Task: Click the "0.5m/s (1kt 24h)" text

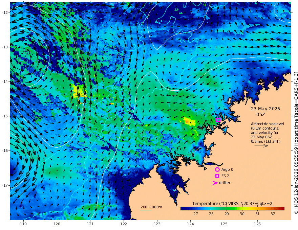Action: (x=265, y=141)
